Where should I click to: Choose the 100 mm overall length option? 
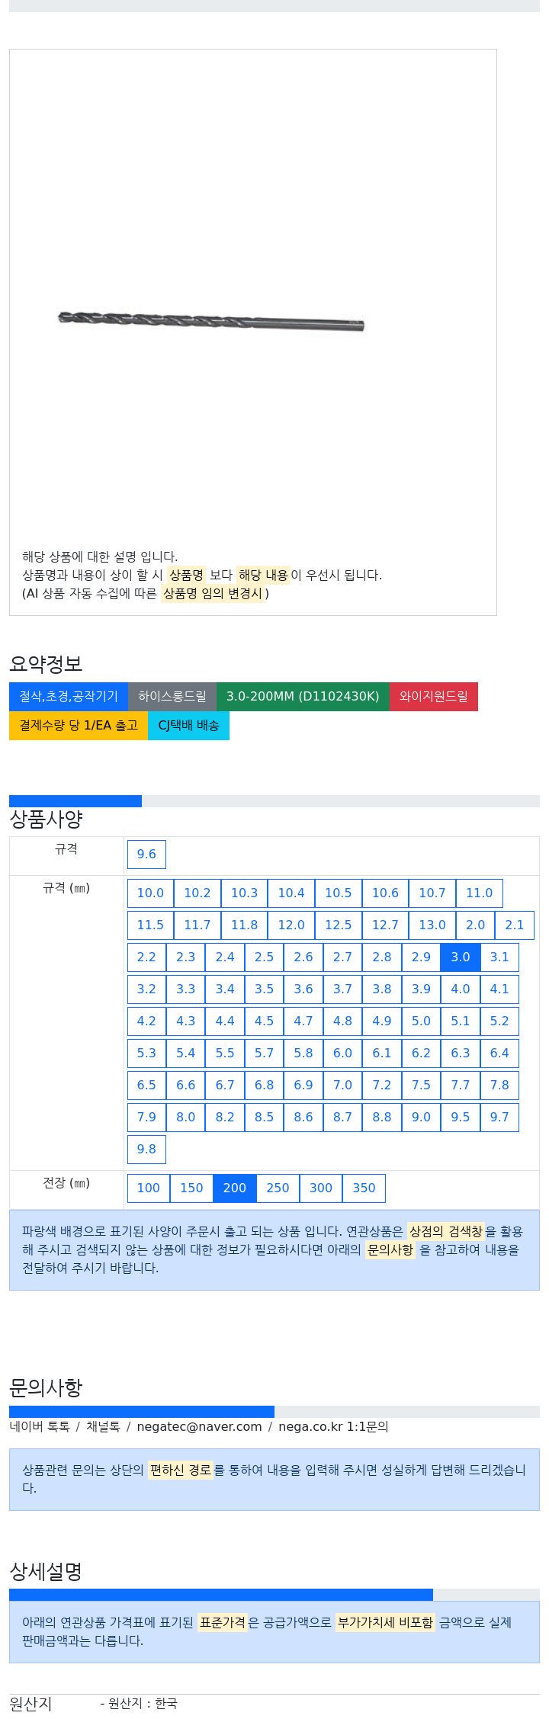click(149, 1188)
